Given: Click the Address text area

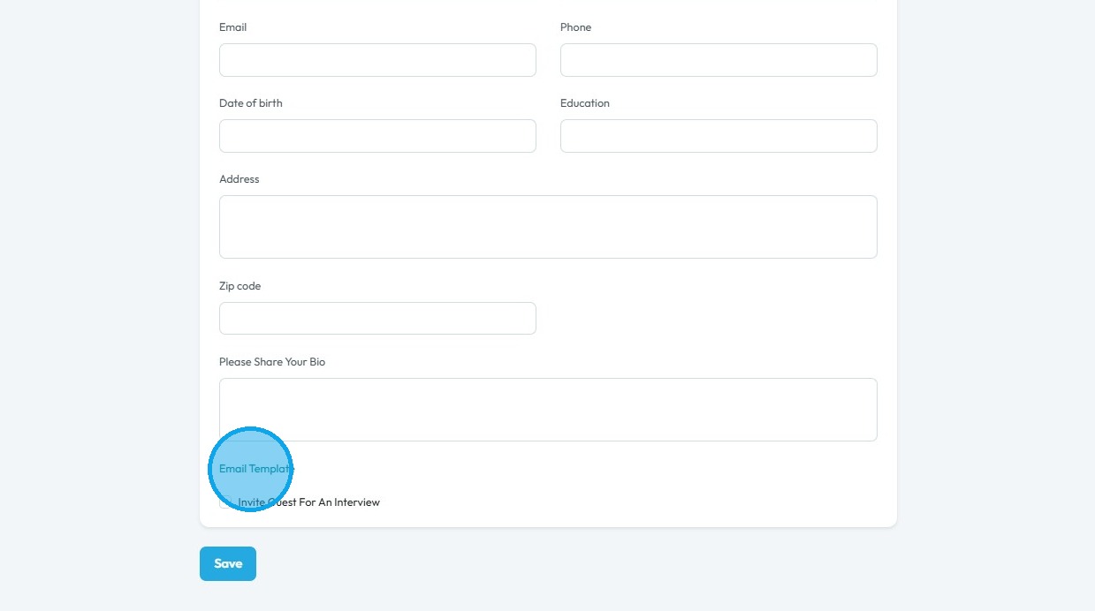Looking at the screenshot, I should (x=548, y=227).
